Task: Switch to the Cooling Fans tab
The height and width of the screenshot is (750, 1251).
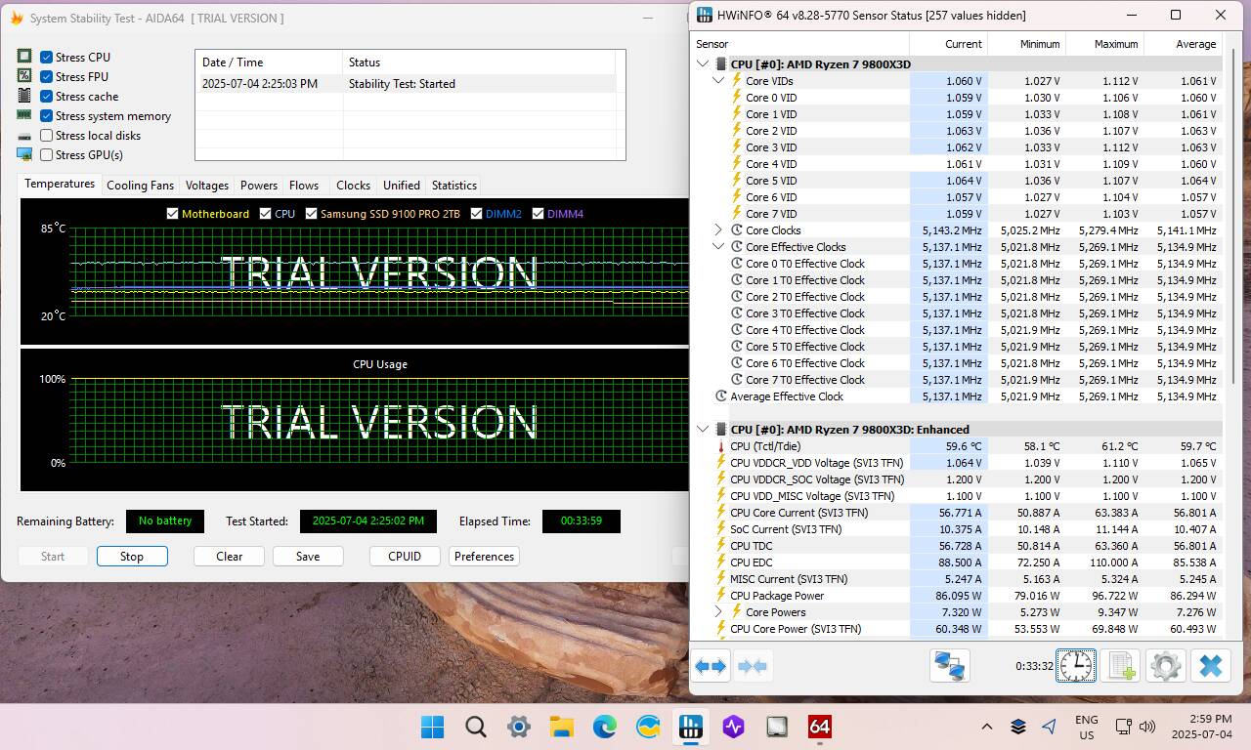Action: (140, 186)
